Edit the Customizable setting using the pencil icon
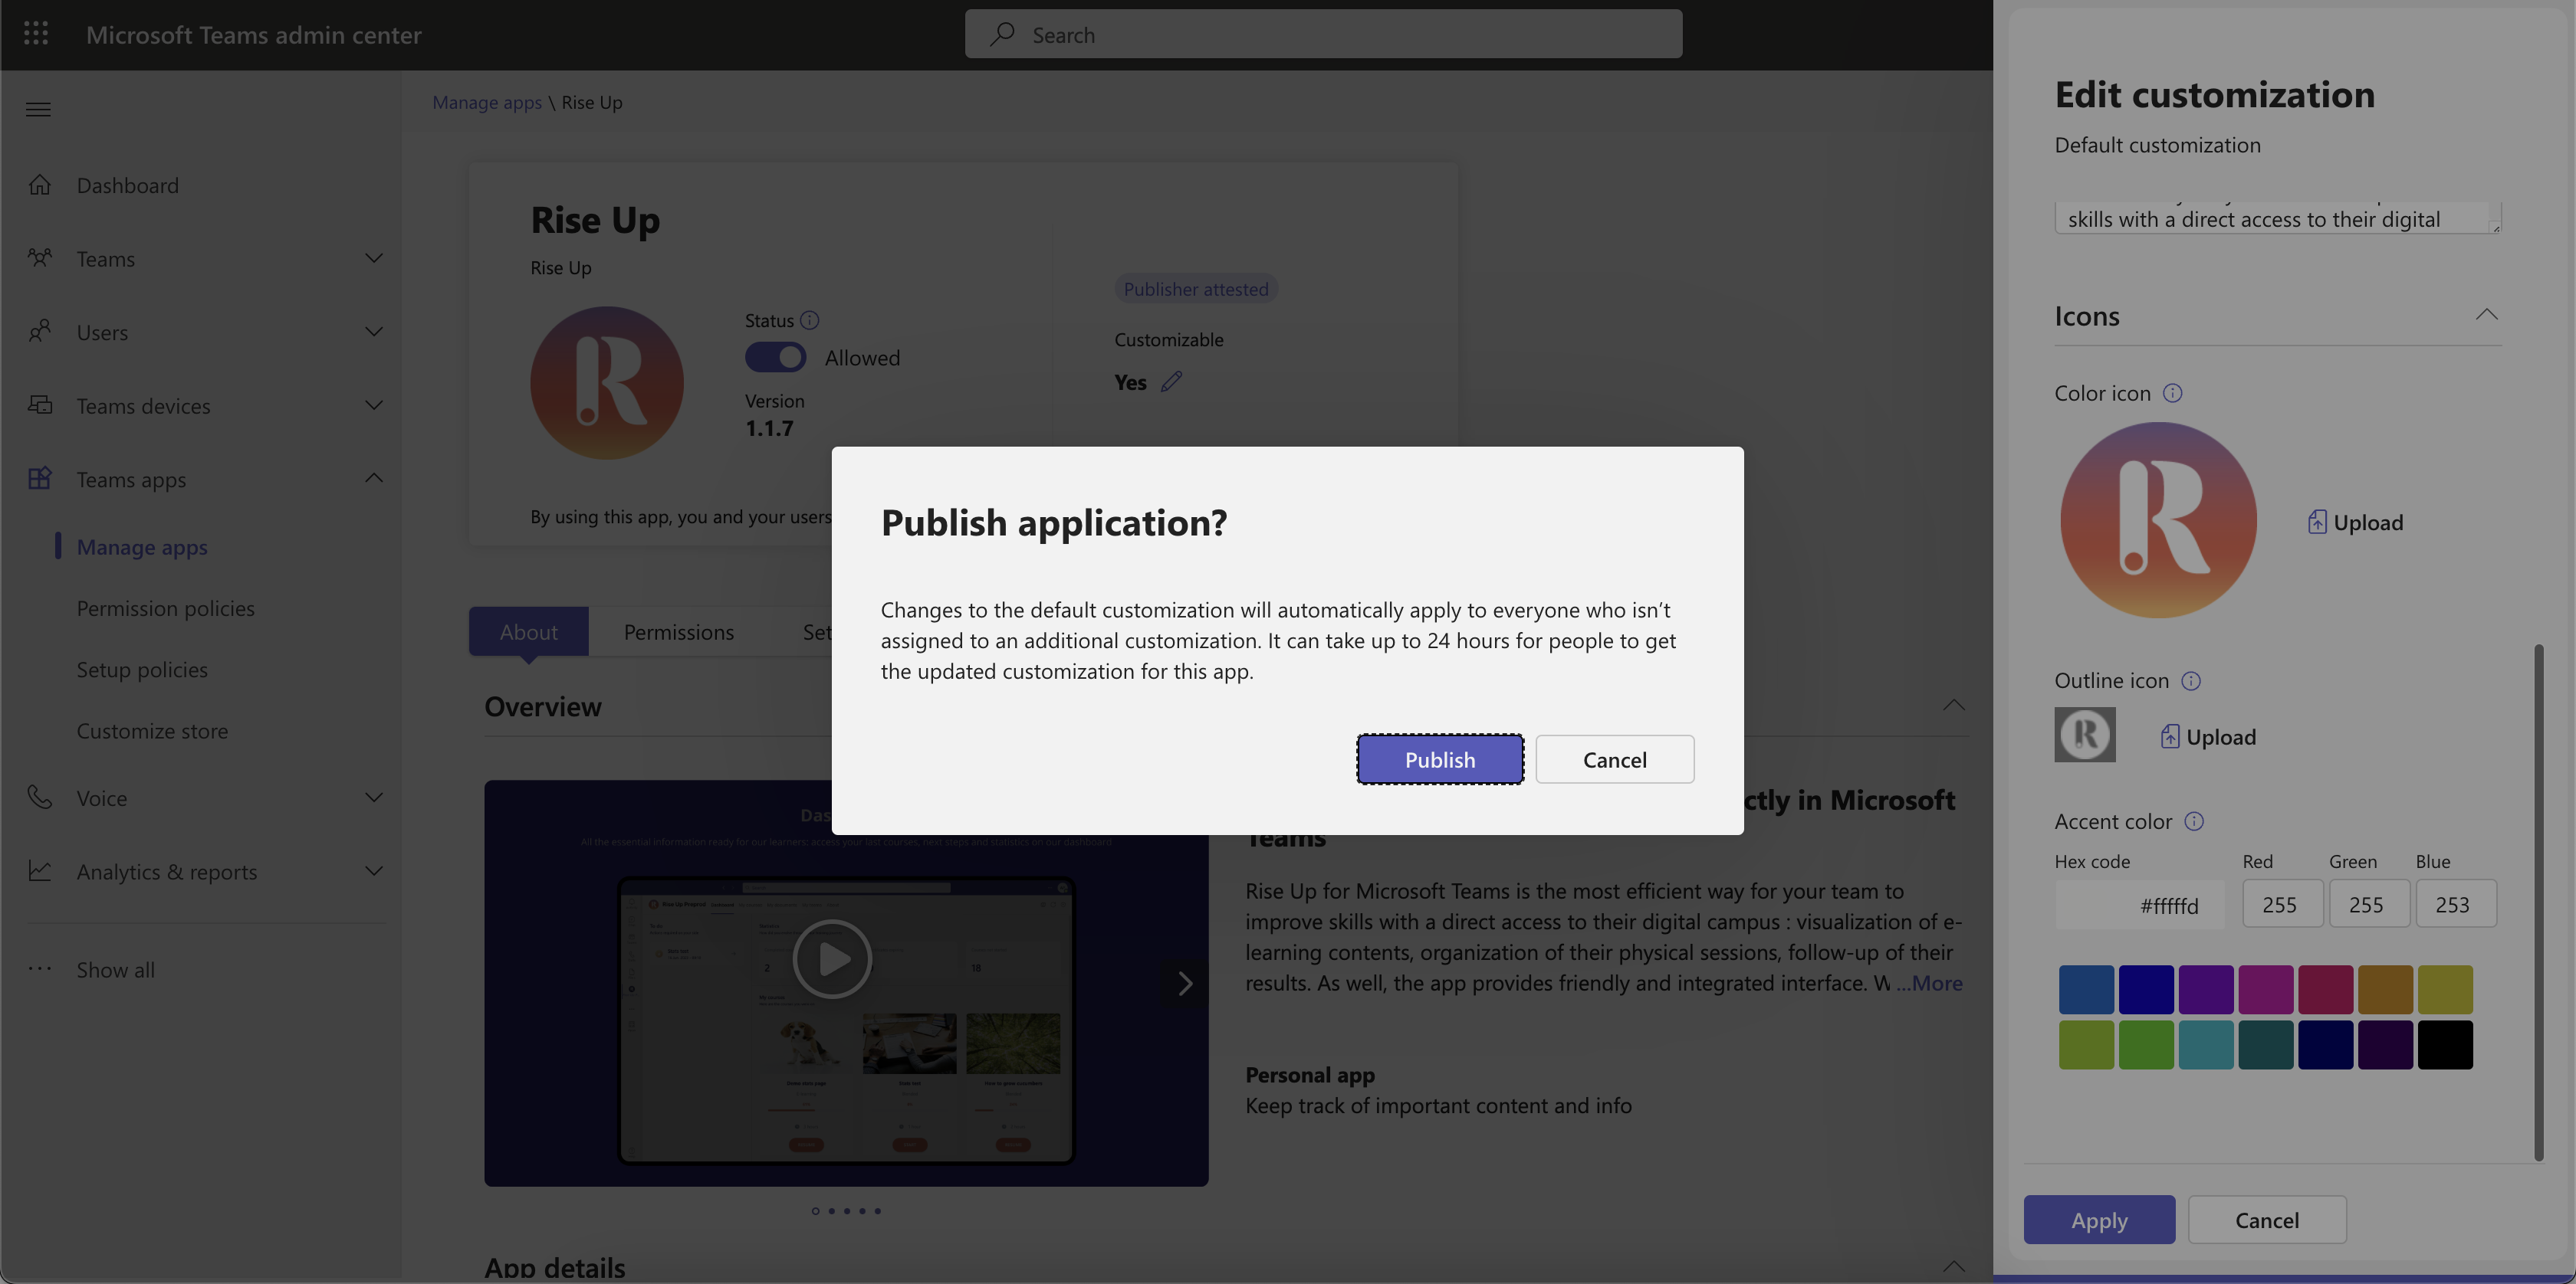The height and width of the screenshot is (1284, 2576). click(1171, 381)
